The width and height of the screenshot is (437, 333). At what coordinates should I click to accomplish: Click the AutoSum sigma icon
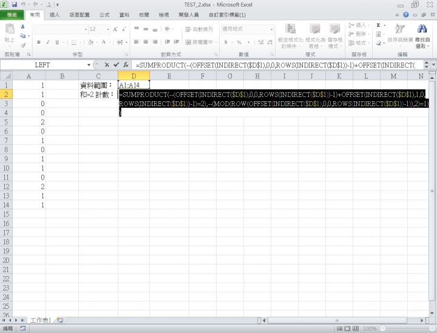tap(379, 25)
